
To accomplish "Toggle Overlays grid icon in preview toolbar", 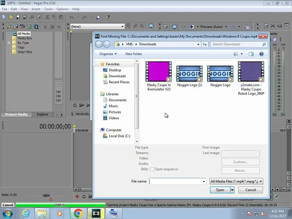I will tap(233, 27).
